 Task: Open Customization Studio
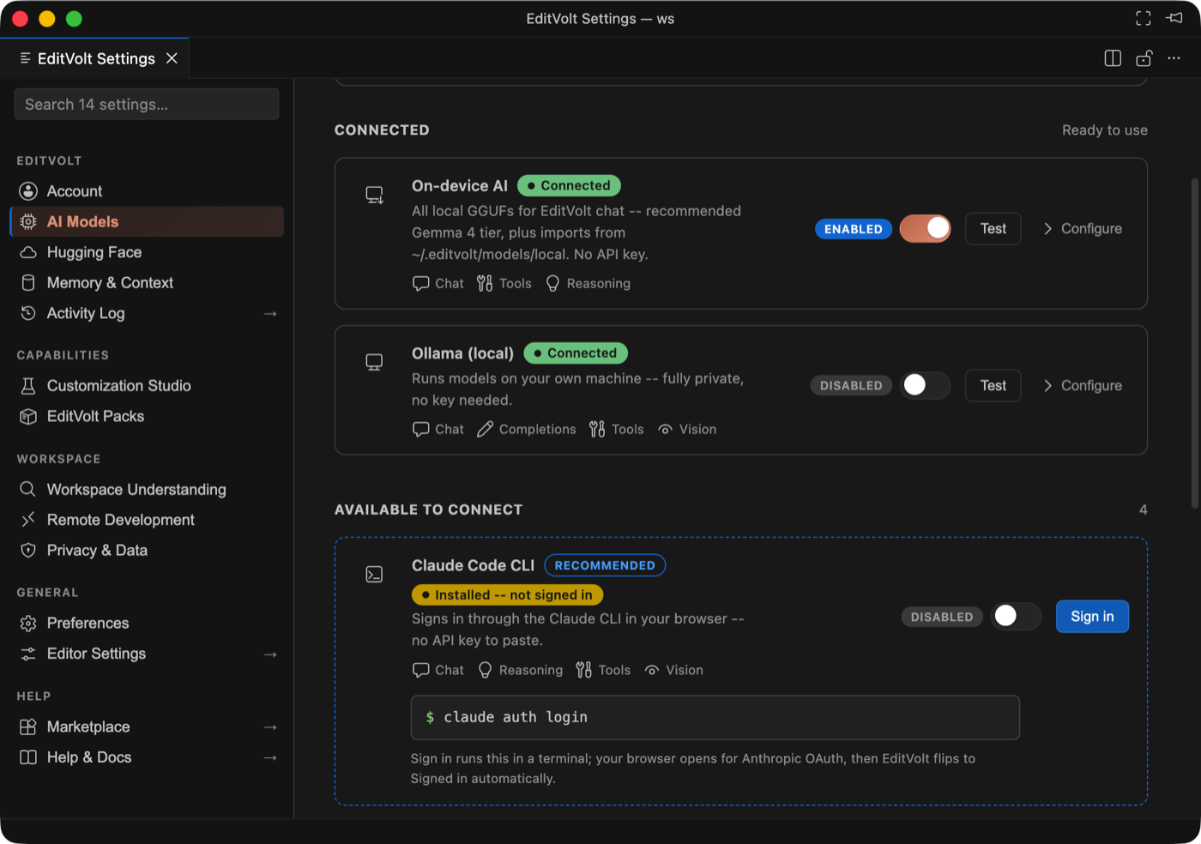pyautogui.click(x=147, y=386)
